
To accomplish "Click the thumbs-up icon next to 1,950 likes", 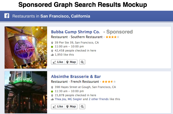I will pos(52,55).
